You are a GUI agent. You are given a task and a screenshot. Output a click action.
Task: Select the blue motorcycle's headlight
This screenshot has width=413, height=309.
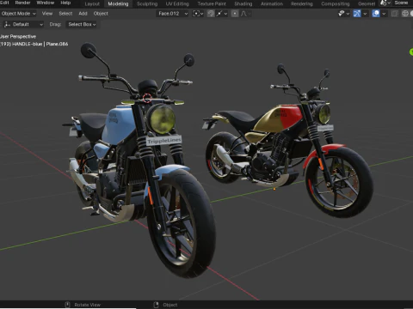pos(162,119)
